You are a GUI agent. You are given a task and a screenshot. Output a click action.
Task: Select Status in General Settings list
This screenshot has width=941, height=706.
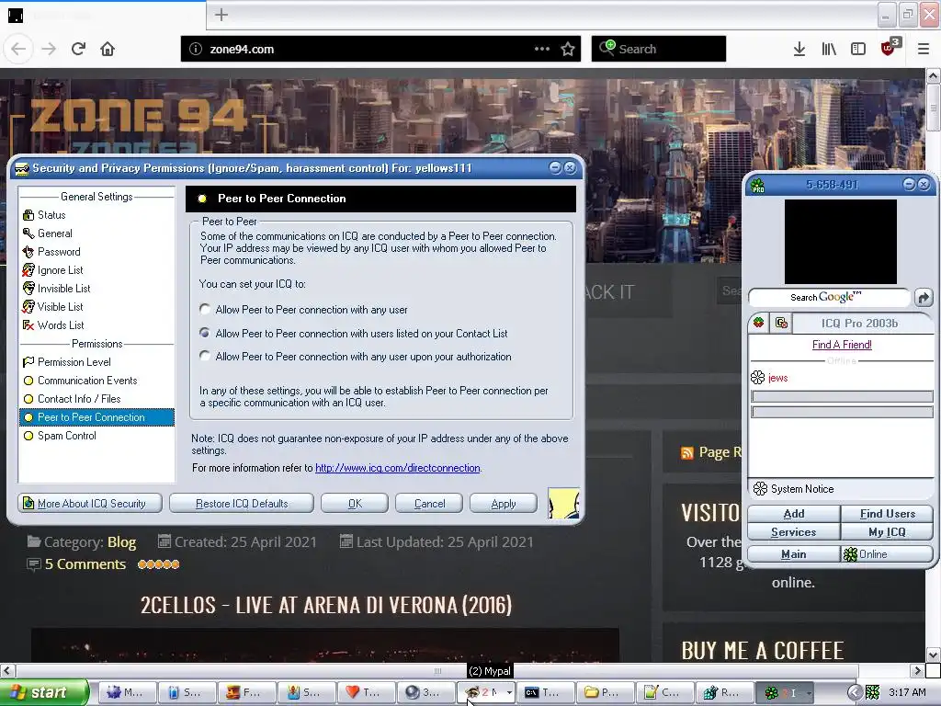coord(44,215)
